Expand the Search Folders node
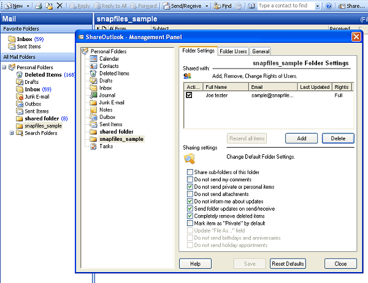Viewport: 368px width, 283px height. point(11,133)
